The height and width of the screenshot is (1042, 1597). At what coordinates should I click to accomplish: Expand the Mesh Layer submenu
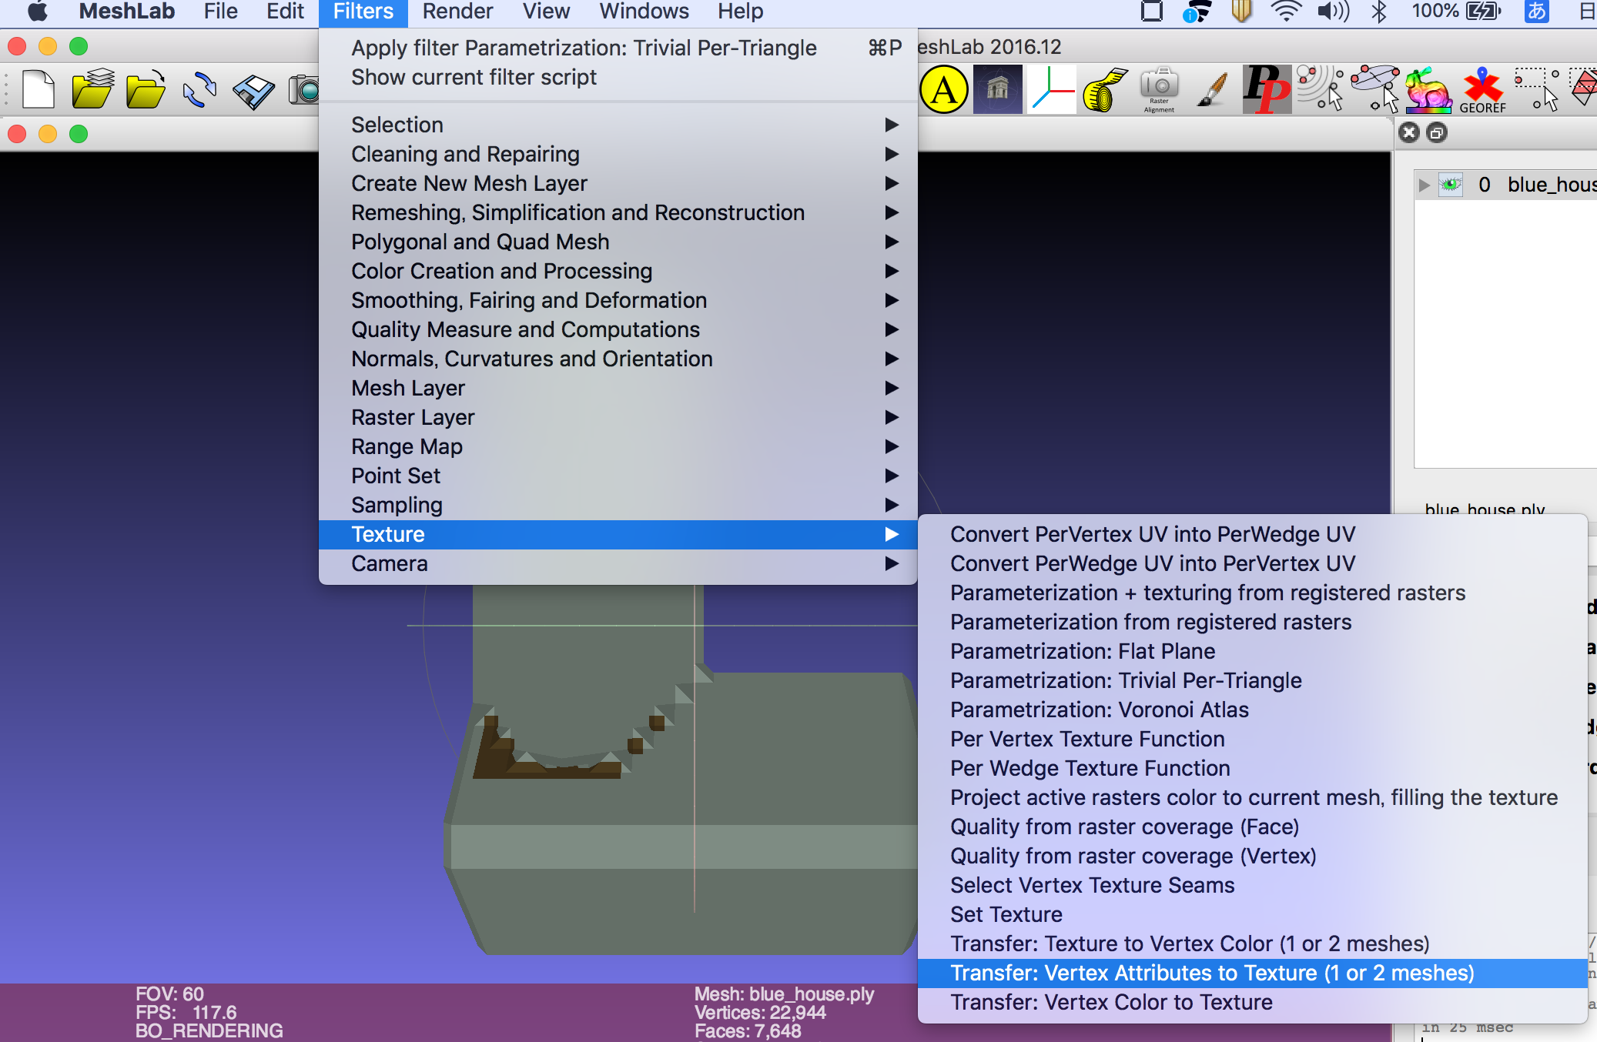[x=618, y=388]
